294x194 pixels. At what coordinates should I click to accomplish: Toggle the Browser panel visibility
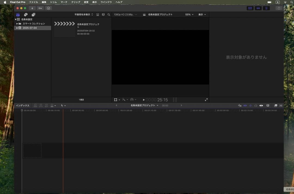point(250,8)
